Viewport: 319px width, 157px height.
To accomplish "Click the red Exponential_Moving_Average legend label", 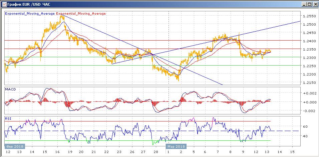I will 81,14.
